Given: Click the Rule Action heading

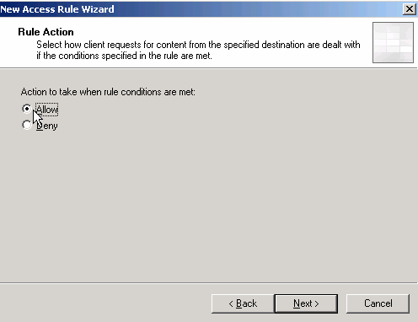Looking at the screenshot, I should click(46, 32).
